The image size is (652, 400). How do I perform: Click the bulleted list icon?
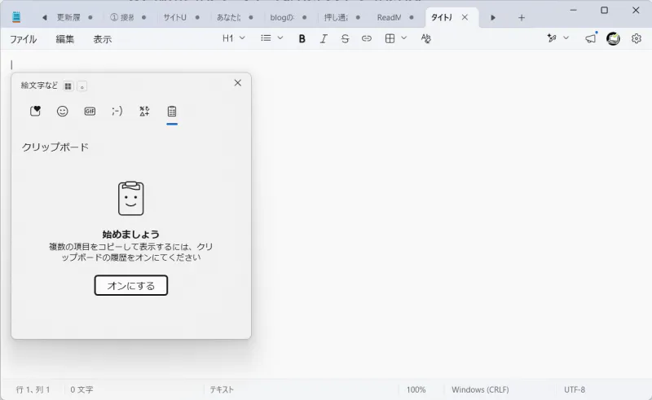[x=266, y=38]
